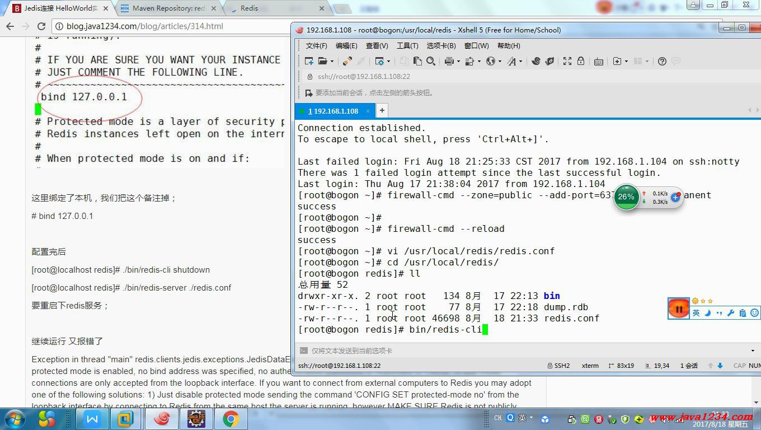Click the virtual keyboard icon
Viewport: 761px width, 430px height.
pyautogui.click(x=599, y=61)
